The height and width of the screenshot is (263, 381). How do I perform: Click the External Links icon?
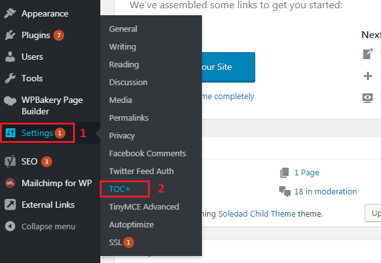(10, 205)
